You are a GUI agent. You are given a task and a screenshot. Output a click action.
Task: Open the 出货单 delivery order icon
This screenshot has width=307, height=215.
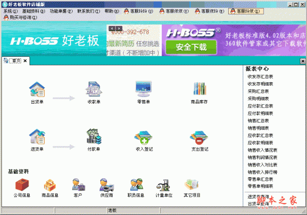tap(37, 90)
